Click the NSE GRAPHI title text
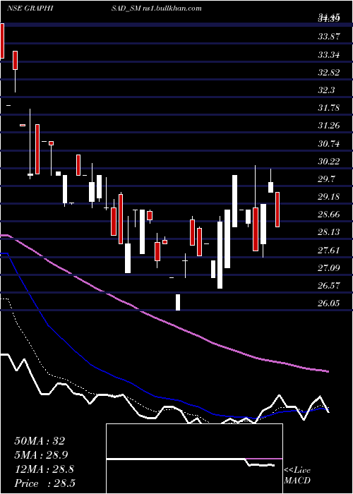Viewport: 353px width, 494px height. tap(30, 8)
